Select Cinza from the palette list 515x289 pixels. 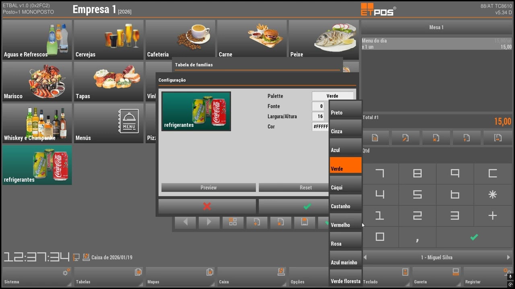[x=346, y=128]
